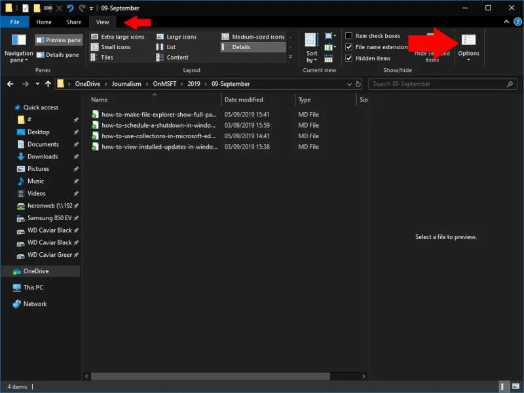Screen dimensions: 524x393
Task: Choose Medium-sized icons layout
Action: tap(253, 37)
